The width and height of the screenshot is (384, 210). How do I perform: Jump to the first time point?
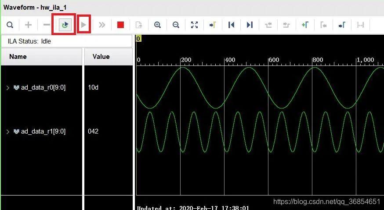tap(231, 25)
